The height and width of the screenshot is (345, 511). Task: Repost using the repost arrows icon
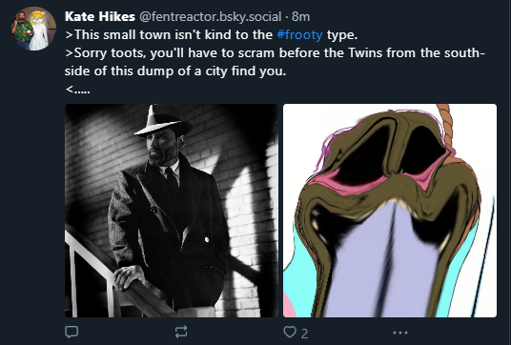coord(181,332)
